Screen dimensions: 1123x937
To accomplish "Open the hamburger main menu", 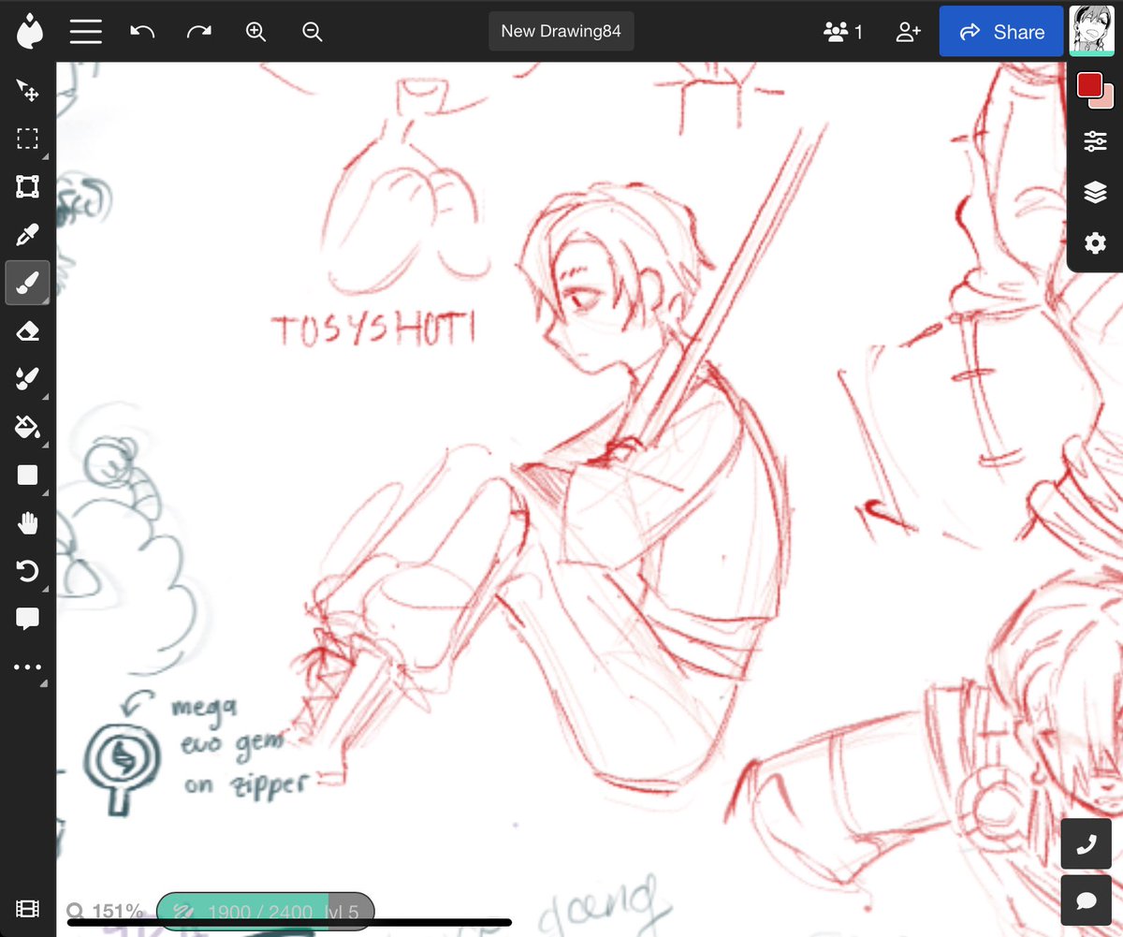I will point(85,31).
